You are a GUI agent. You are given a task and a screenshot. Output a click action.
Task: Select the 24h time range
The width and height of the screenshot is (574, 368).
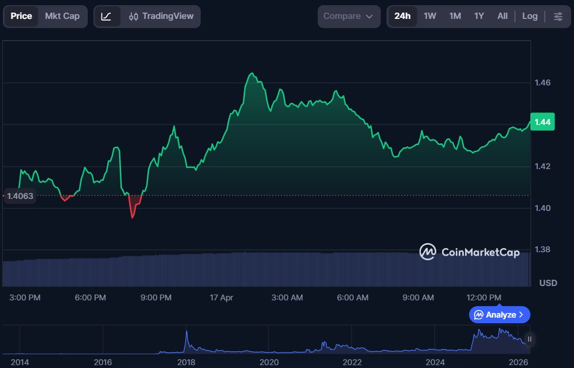(402, 16)
